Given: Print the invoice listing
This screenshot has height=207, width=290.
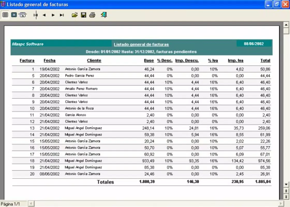Looking at the screenshot, I should [92, 15].
